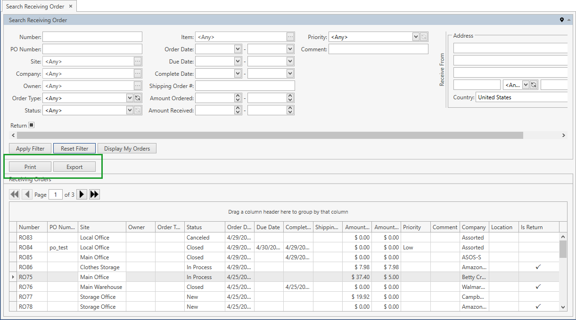This screenshot has width=576, height=320.
Task: Go to the previous page
Action: (x=27, y=194)
